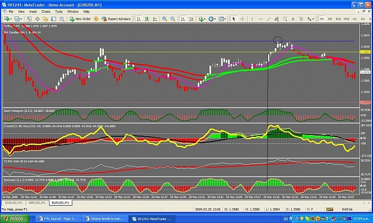Open the Window menu
Viewport: 373px width, 223px height.
pyautogui.click(x=73, y=11)
